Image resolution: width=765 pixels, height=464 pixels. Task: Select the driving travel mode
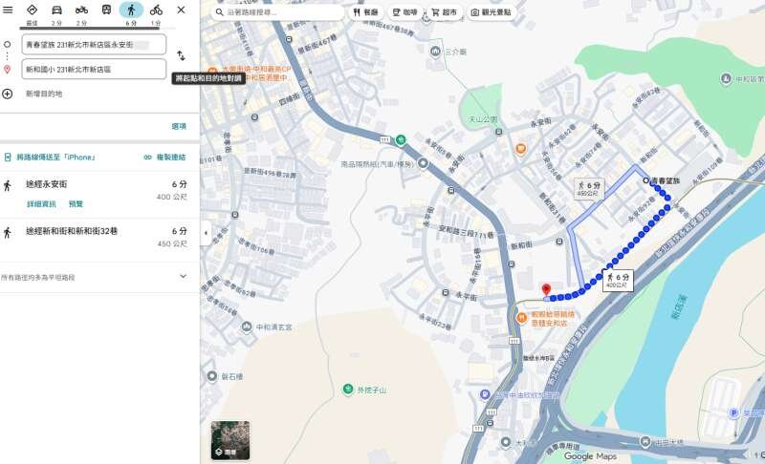tap(56, 11)
